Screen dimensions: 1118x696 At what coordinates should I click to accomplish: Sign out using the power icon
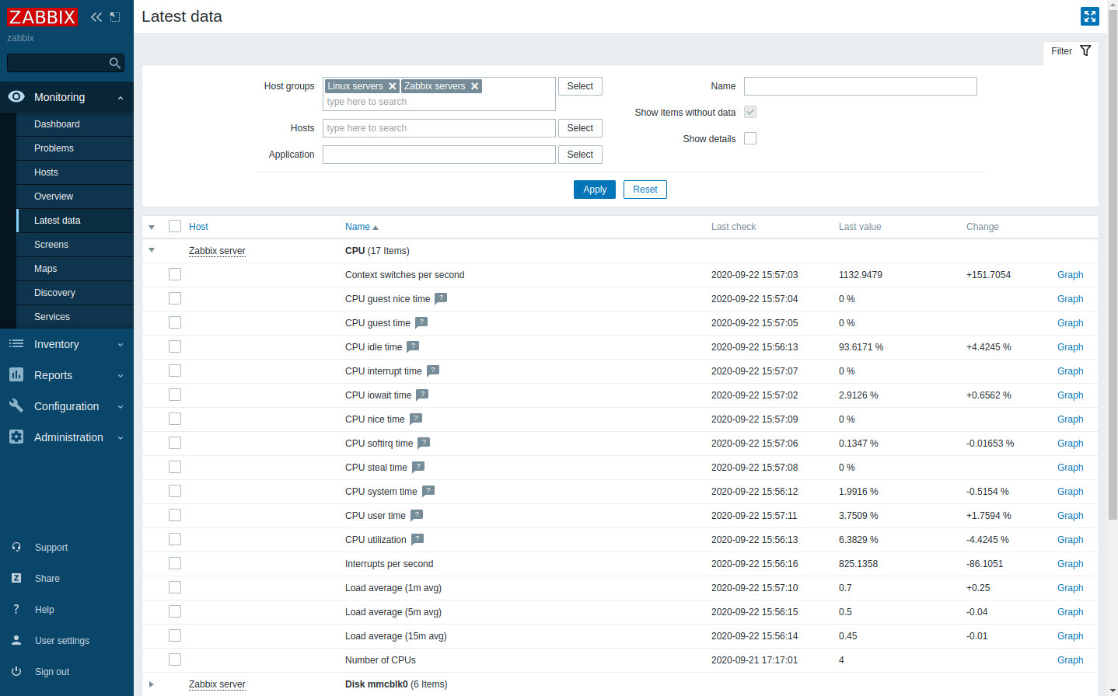16,671
